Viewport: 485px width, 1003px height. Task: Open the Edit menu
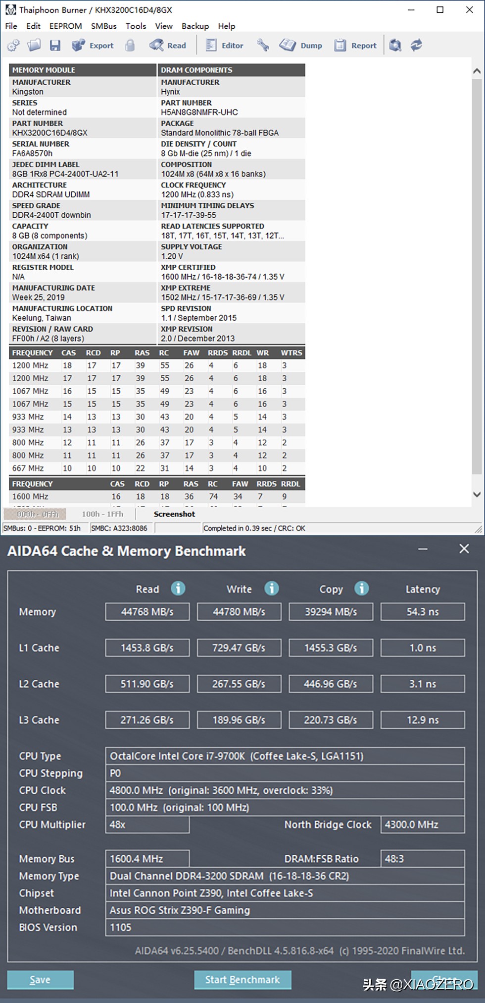[x=33, y=26]
